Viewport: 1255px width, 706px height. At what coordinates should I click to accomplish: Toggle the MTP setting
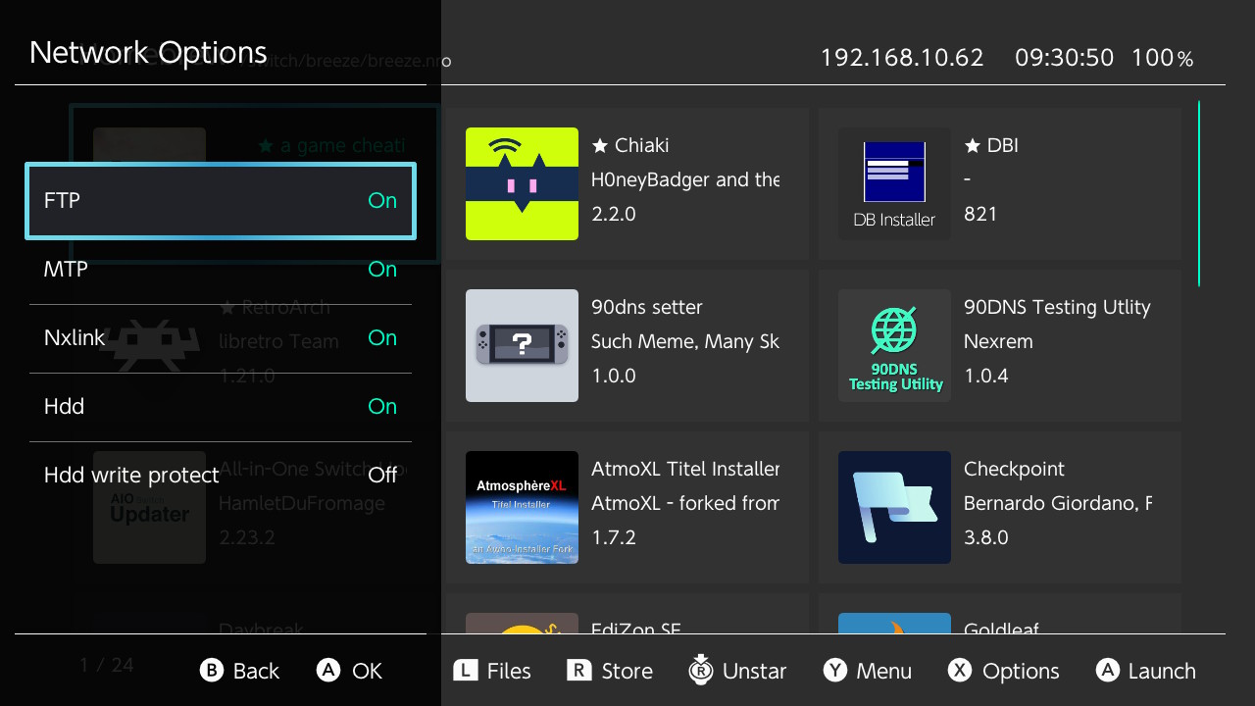click(x=221, y=270)
